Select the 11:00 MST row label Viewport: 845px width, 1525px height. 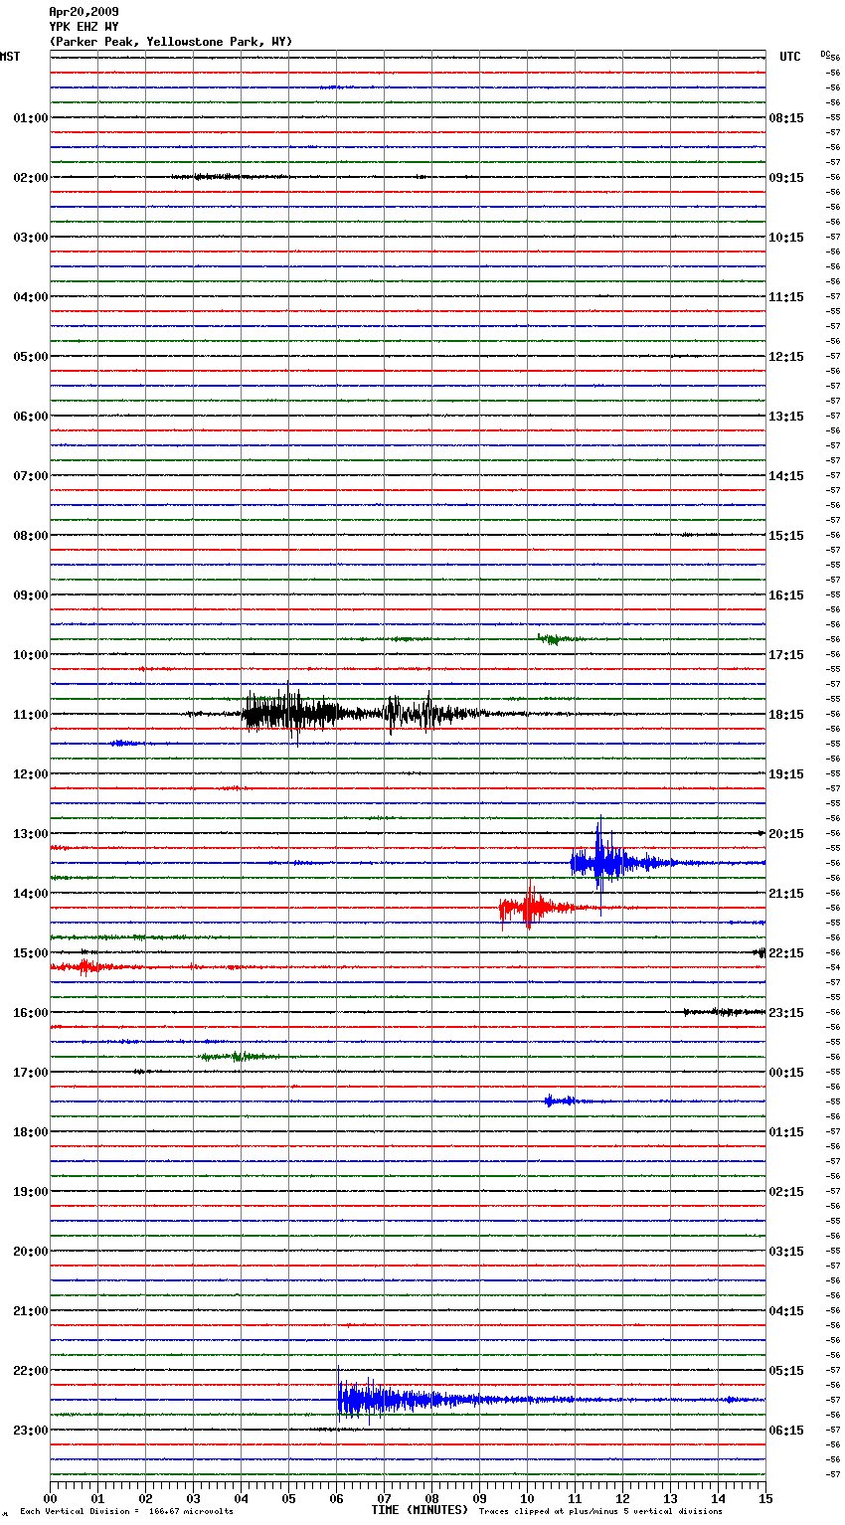pos(30,715)
